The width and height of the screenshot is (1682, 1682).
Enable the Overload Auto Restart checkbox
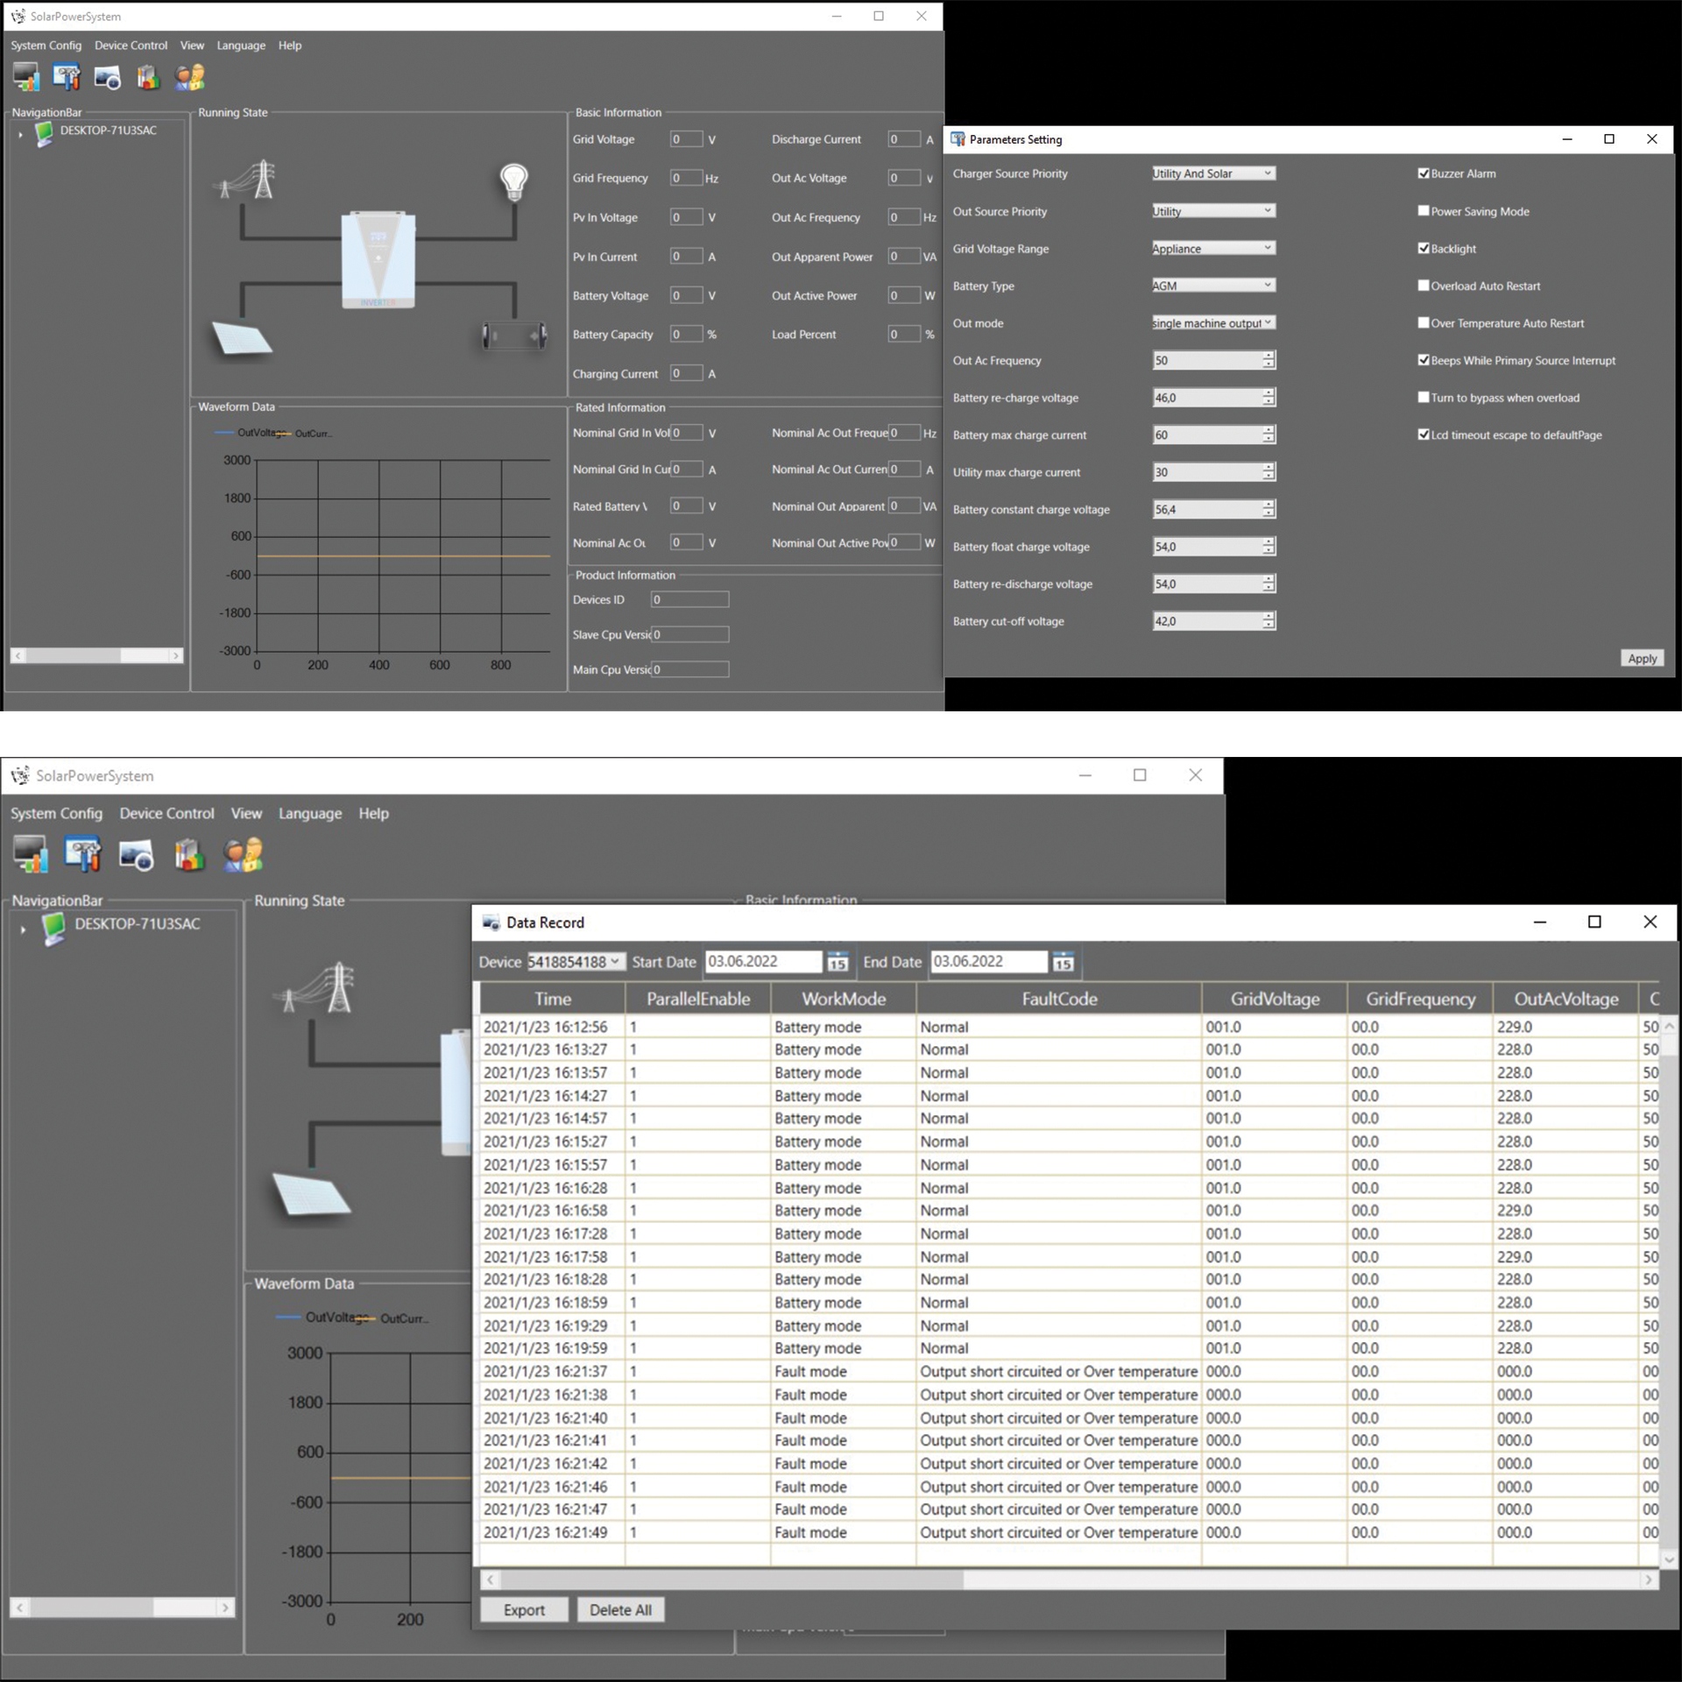pyautogui.click(x=1424, y=286)
